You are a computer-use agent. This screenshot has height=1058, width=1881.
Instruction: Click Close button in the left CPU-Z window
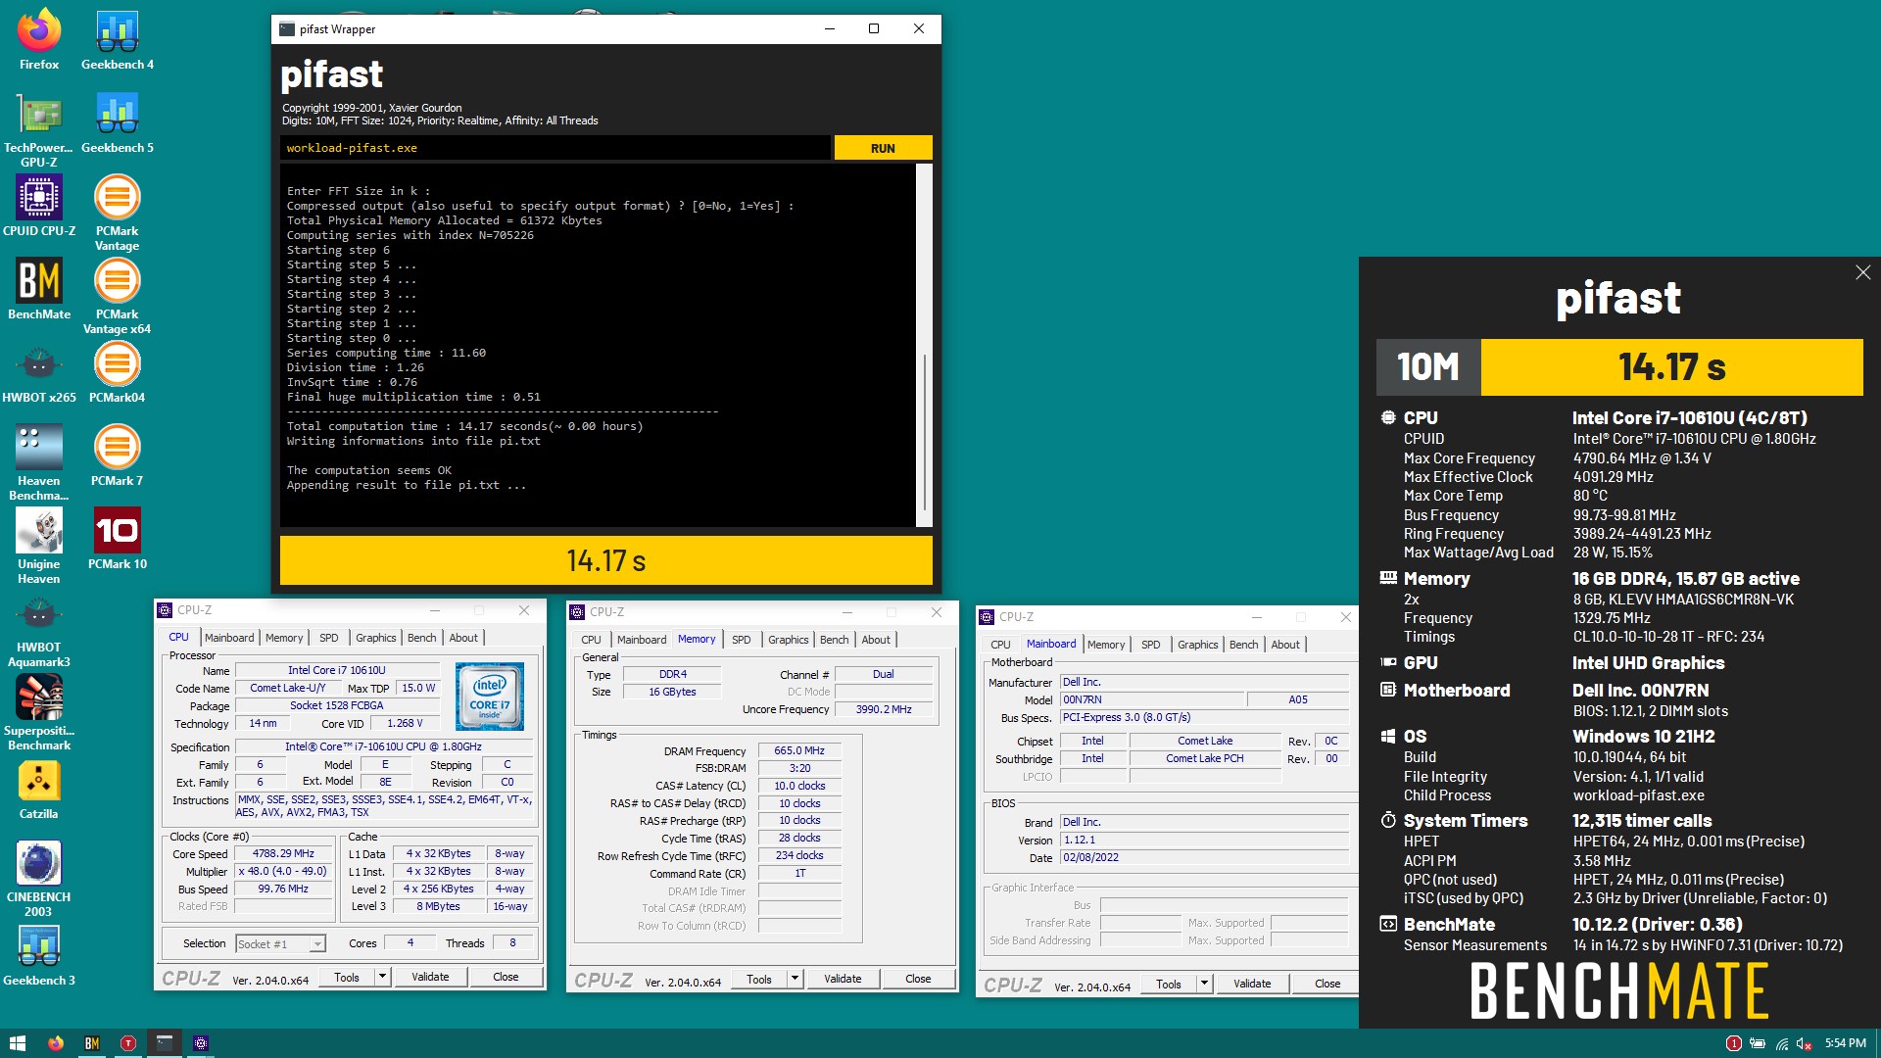(506, 977)
